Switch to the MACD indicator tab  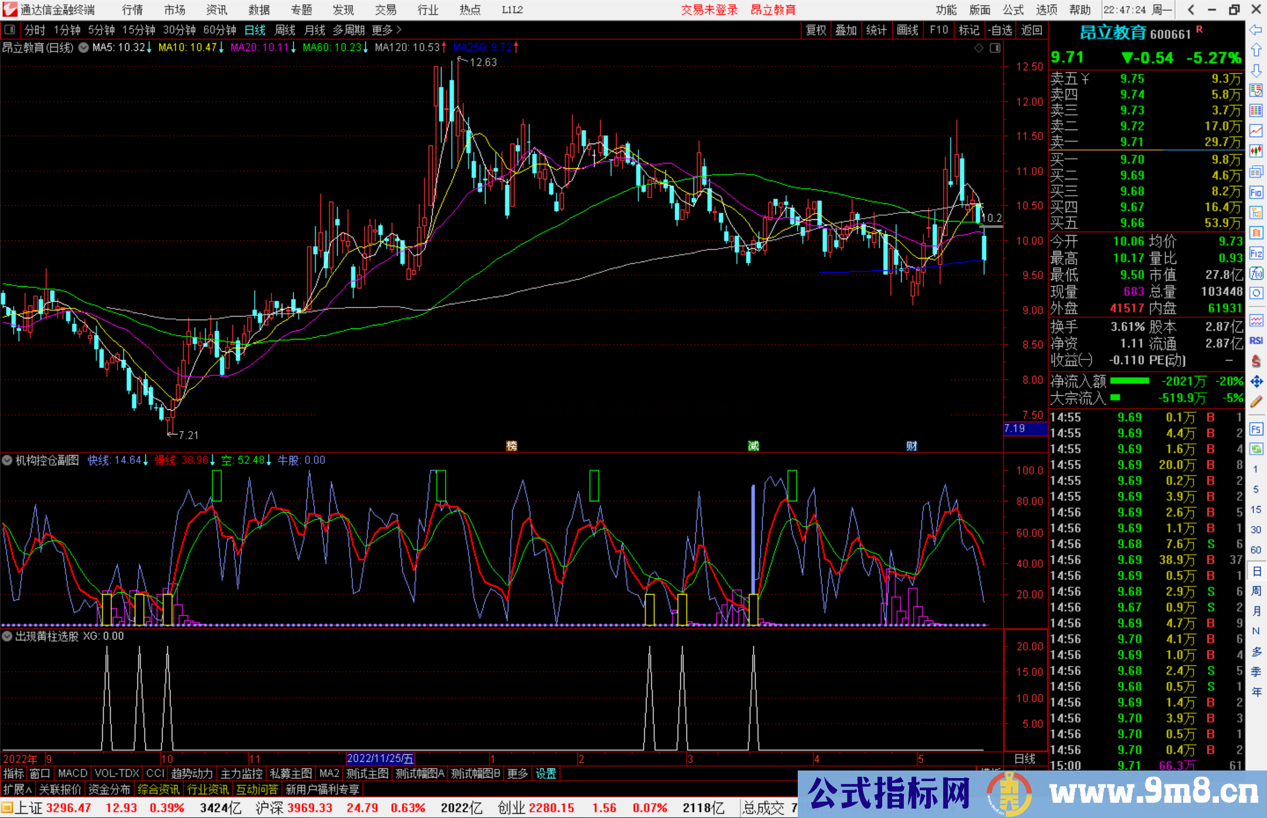point(72,773)
